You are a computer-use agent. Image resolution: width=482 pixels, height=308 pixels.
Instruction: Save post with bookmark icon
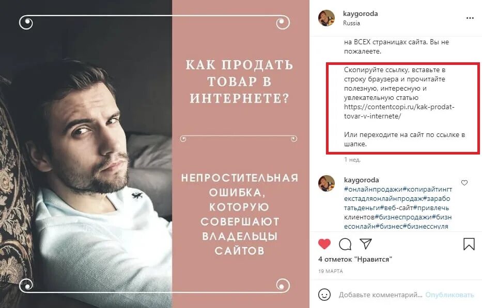point(469,244)
